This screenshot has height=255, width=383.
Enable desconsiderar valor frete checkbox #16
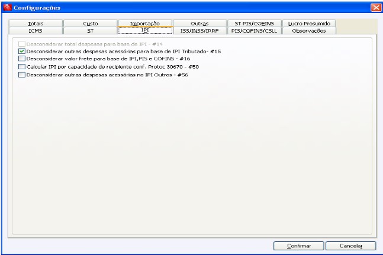click(x=22, y=59)
